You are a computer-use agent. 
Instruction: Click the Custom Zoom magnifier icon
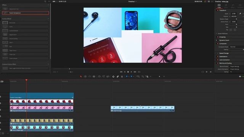pos(147,76)
